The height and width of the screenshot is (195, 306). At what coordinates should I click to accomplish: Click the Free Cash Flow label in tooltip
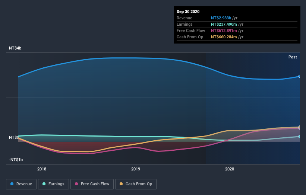point(191,31)
